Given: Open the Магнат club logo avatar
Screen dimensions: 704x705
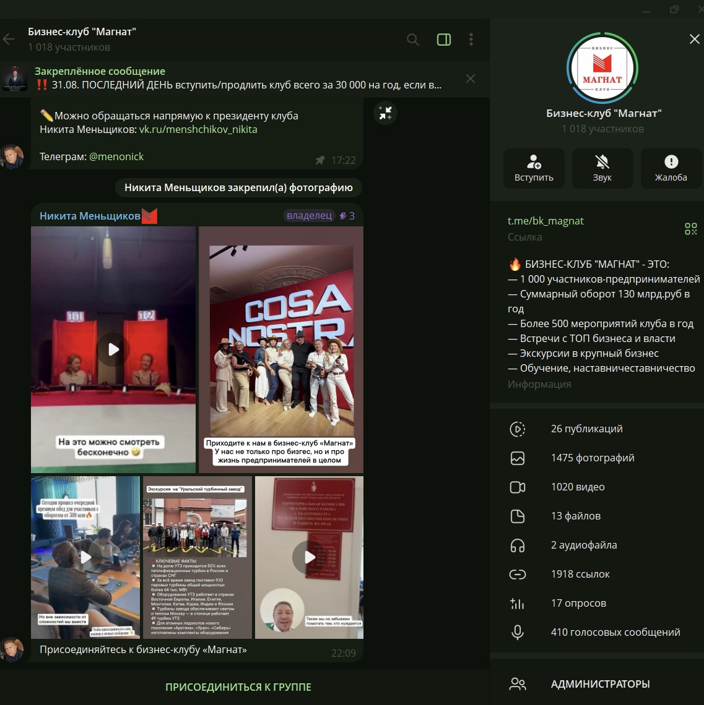Looking at the screenshot, I should pos(602,68).
